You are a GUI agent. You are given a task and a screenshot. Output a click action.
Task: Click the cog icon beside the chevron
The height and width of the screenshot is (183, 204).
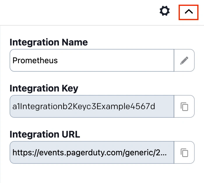coord(165,12)
